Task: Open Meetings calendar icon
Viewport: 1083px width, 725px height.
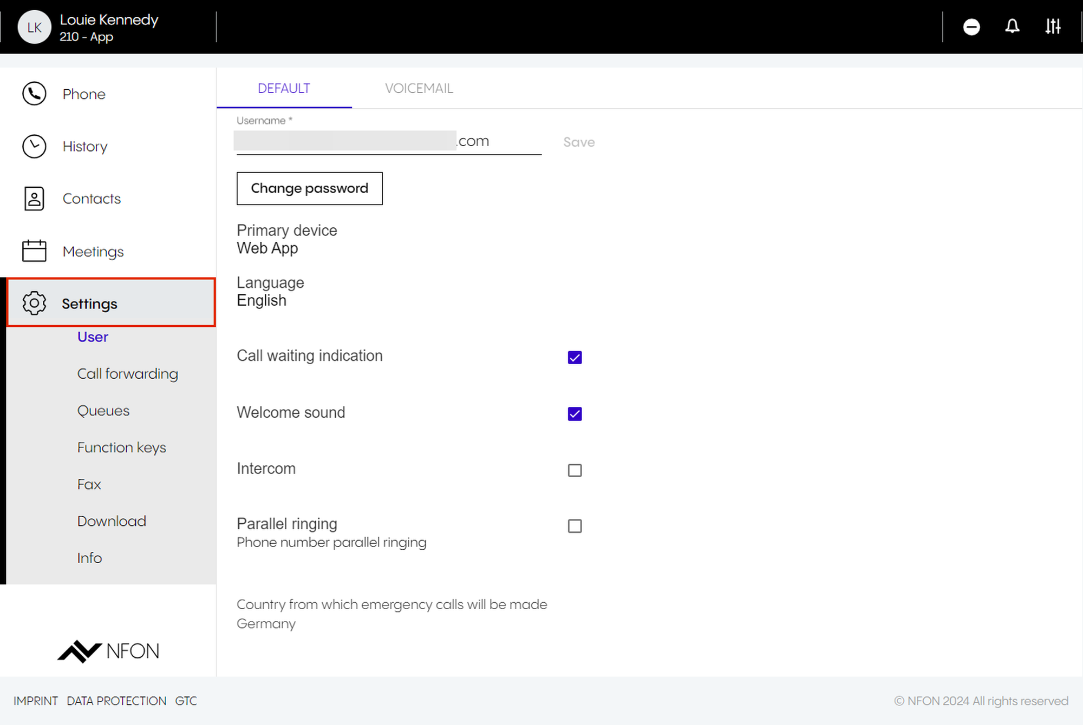Action: point(34,251)
